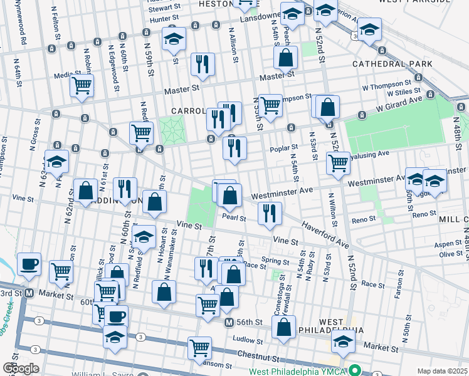Click the restaurant marker near Poplar St
Screen dimensions: 469x376
tap(234, 149)
